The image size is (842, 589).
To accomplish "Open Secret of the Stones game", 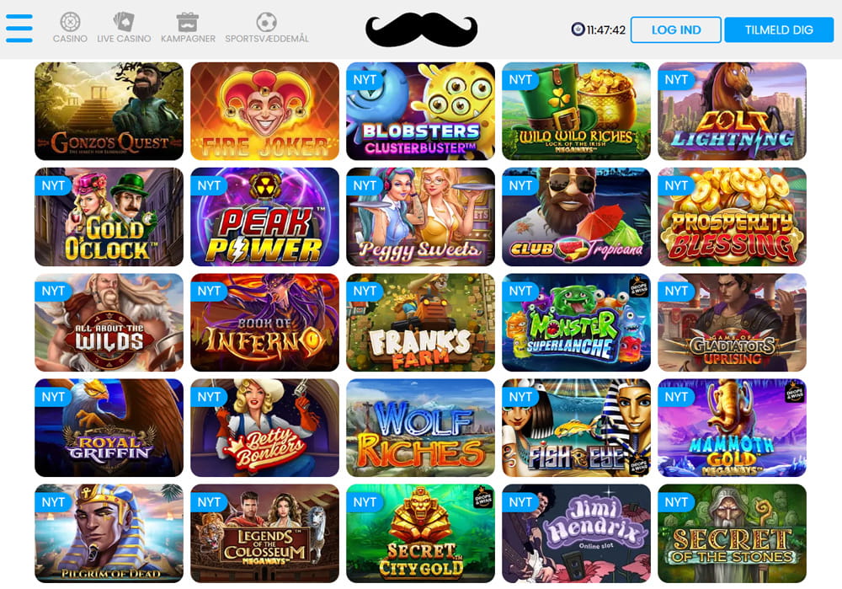I will 732,533.
